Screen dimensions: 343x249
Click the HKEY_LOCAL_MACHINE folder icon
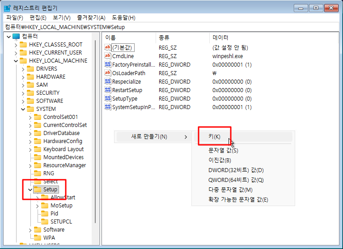point(23,61)
